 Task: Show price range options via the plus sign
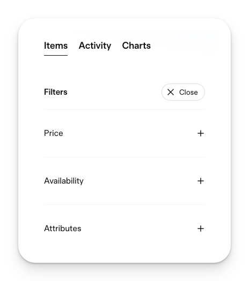pyautogui.click(x=201, y=133)
